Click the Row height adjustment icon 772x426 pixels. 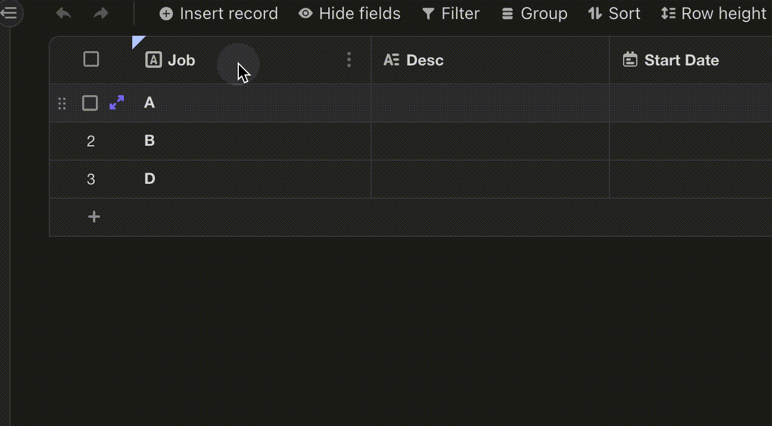click(670, 13)
